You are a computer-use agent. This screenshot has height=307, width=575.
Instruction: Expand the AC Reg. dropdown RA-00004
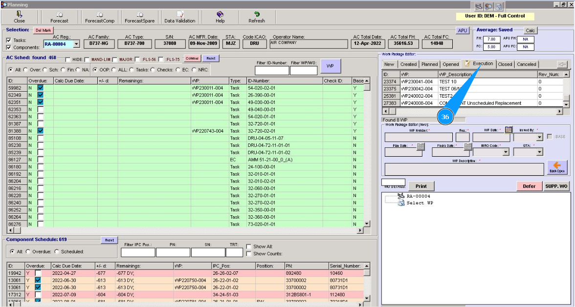[x=76, y=44]
